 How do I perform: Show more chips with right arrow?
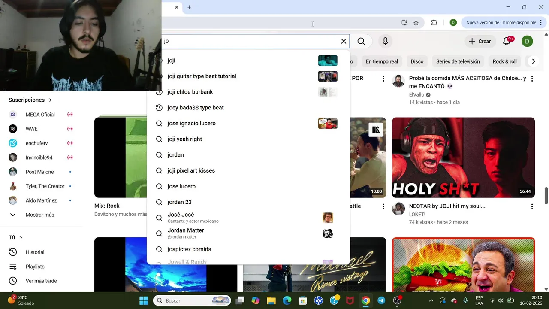534,61
